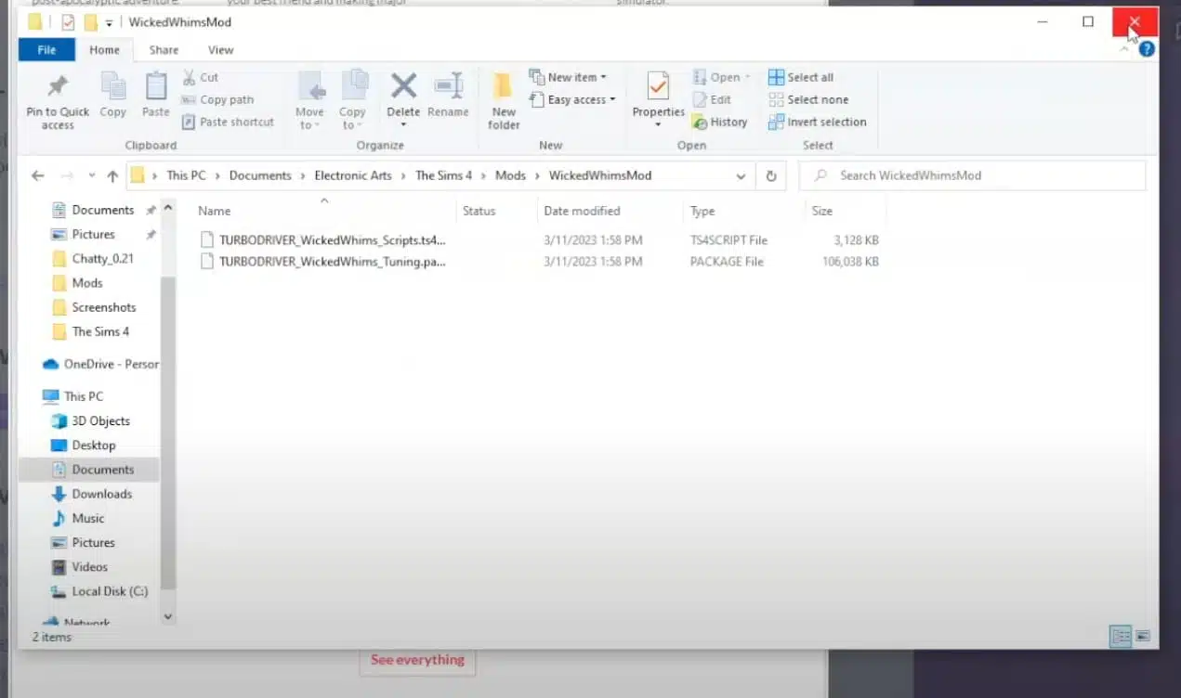Click Select none
Image resolution: width=1181 pixels, height=698 pixels.
coord(808,100)
